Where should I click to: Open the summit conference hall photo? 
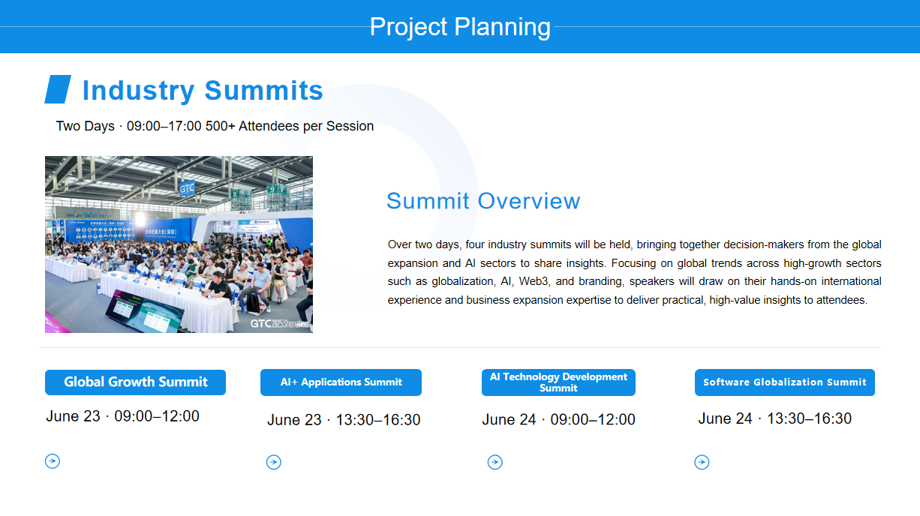pyautogui.click(x=179, y=244)
